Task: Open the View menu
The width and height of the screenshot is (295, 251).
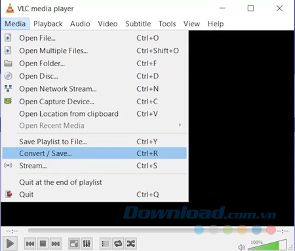Action: tap(191, 24)
